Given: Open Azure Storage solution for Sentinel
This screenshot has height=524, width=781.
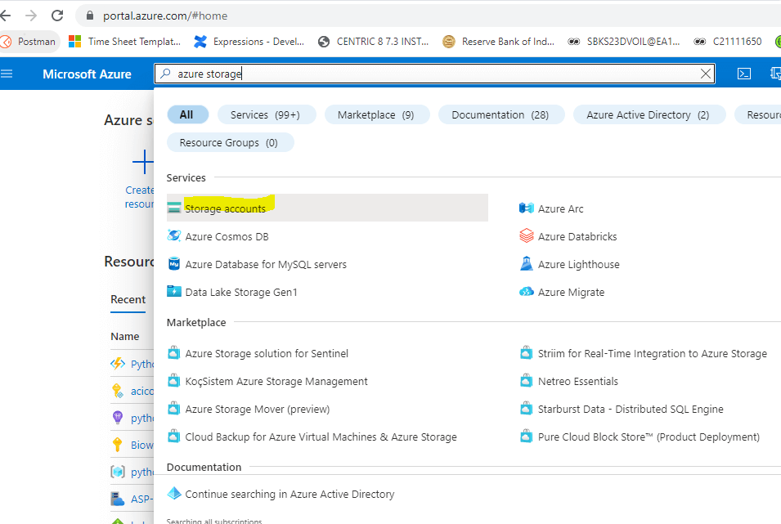Looking at the screenshot, I should click(x=267, y=352).
